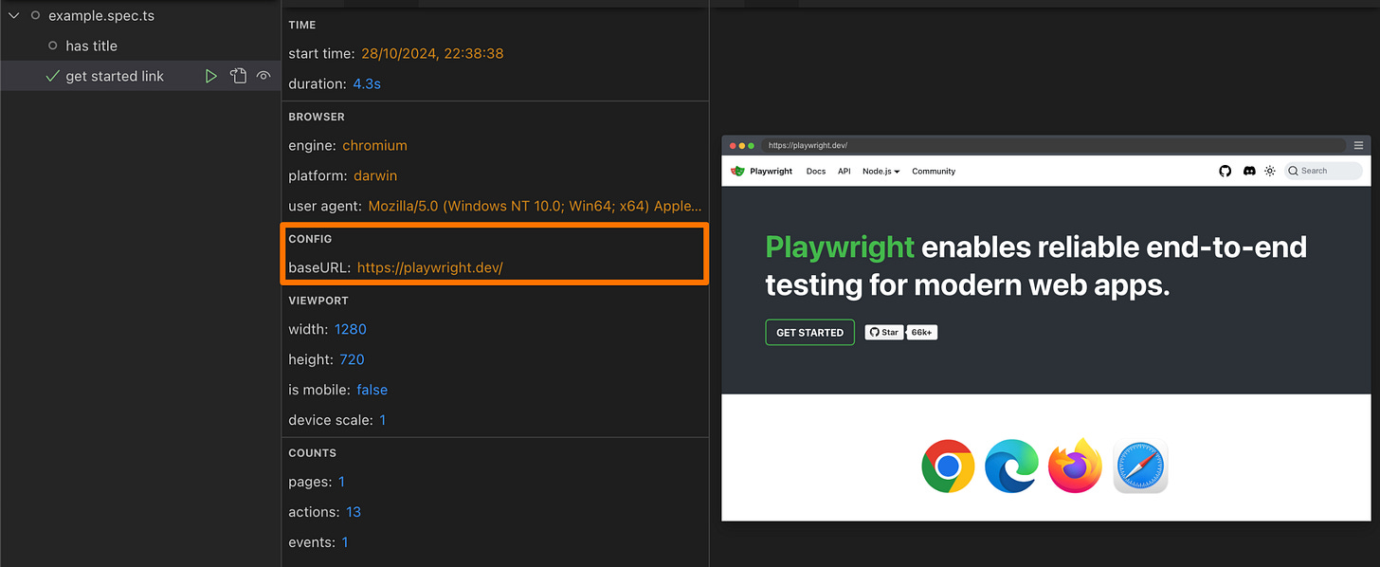Click the GitHub icon in the navbar

click(1225, 171)
